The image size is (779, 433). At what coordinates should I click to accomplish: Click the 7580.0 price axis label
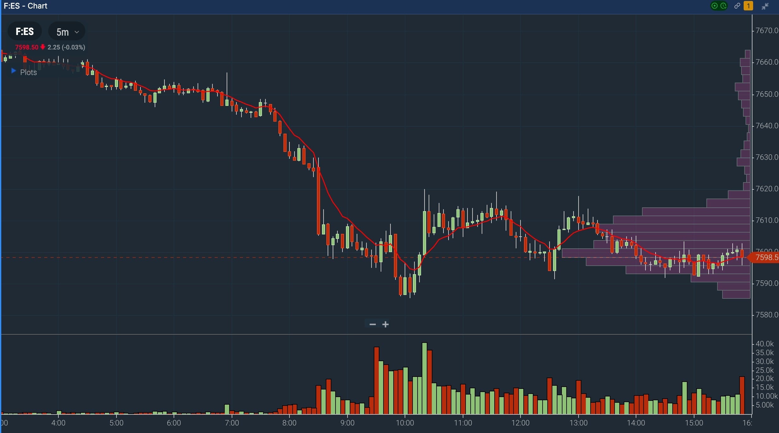pos(767,315)
